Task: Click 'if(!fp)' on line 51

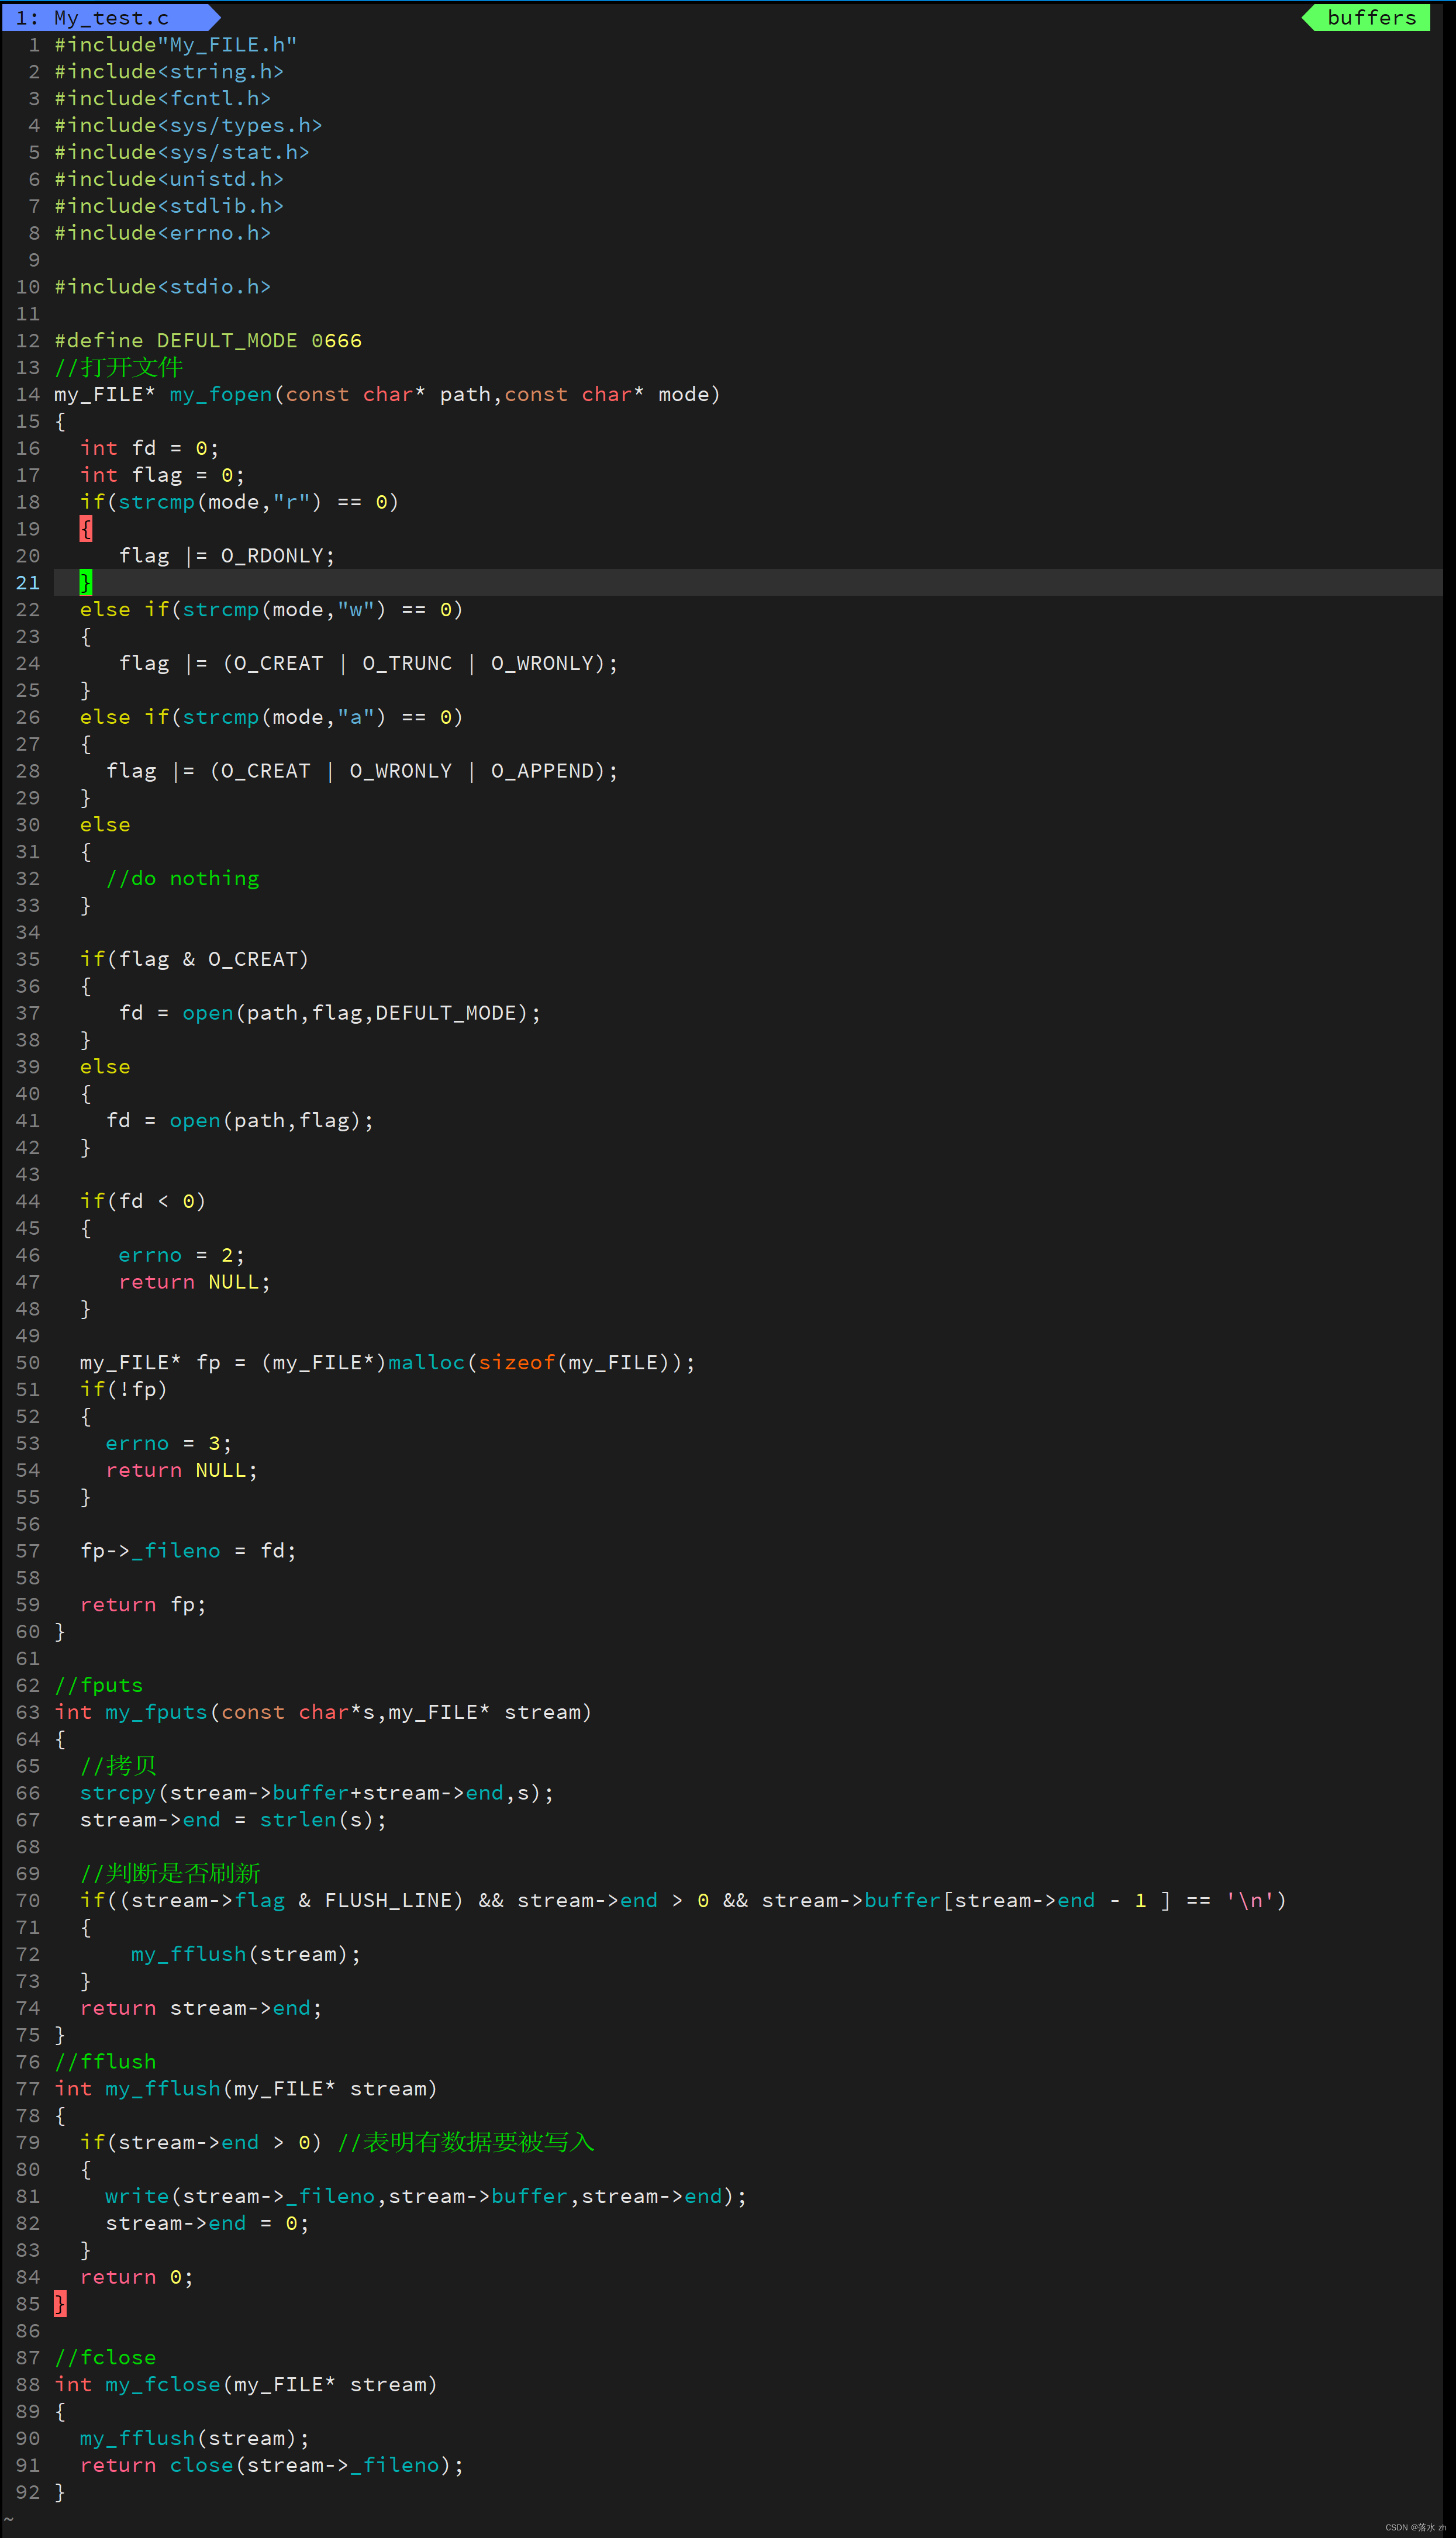Action: [124, 1390]
